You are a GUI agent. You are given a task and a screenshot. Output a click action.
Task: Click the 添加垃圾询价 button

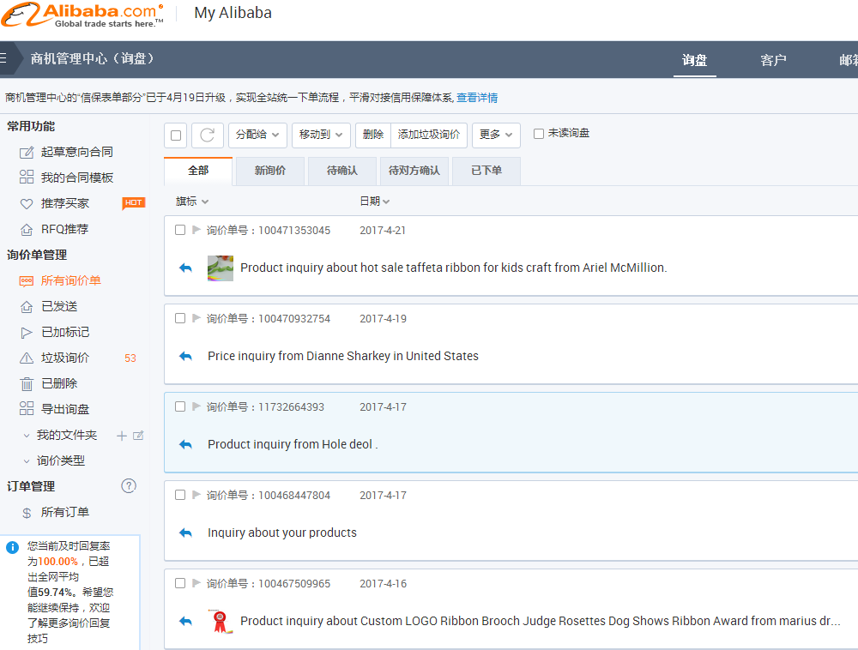429,135
